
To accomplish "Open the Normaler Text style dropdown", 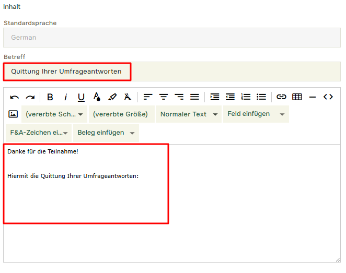I will [x=189, y=114].
